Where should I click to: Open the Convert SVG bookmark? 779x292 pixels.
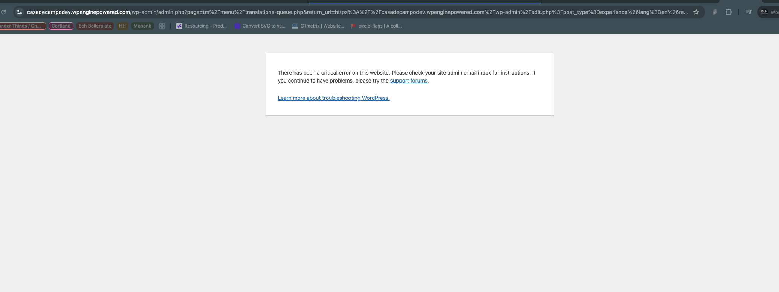260,26
